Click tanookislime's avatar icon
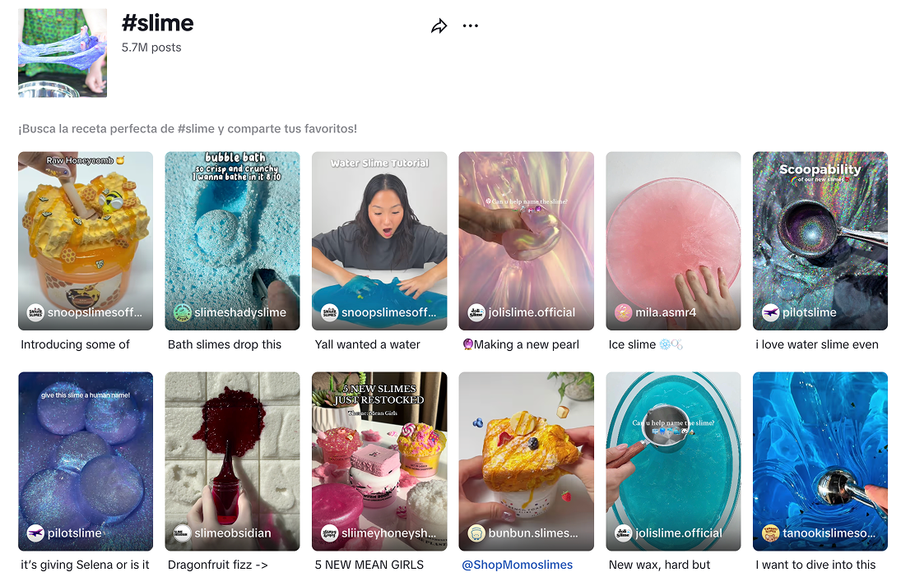 (x=770, y=533)
